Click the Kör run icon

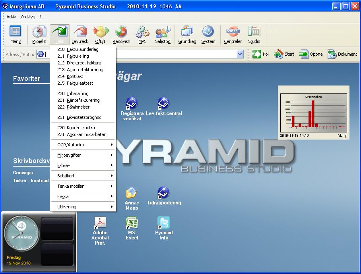point(256,54)
